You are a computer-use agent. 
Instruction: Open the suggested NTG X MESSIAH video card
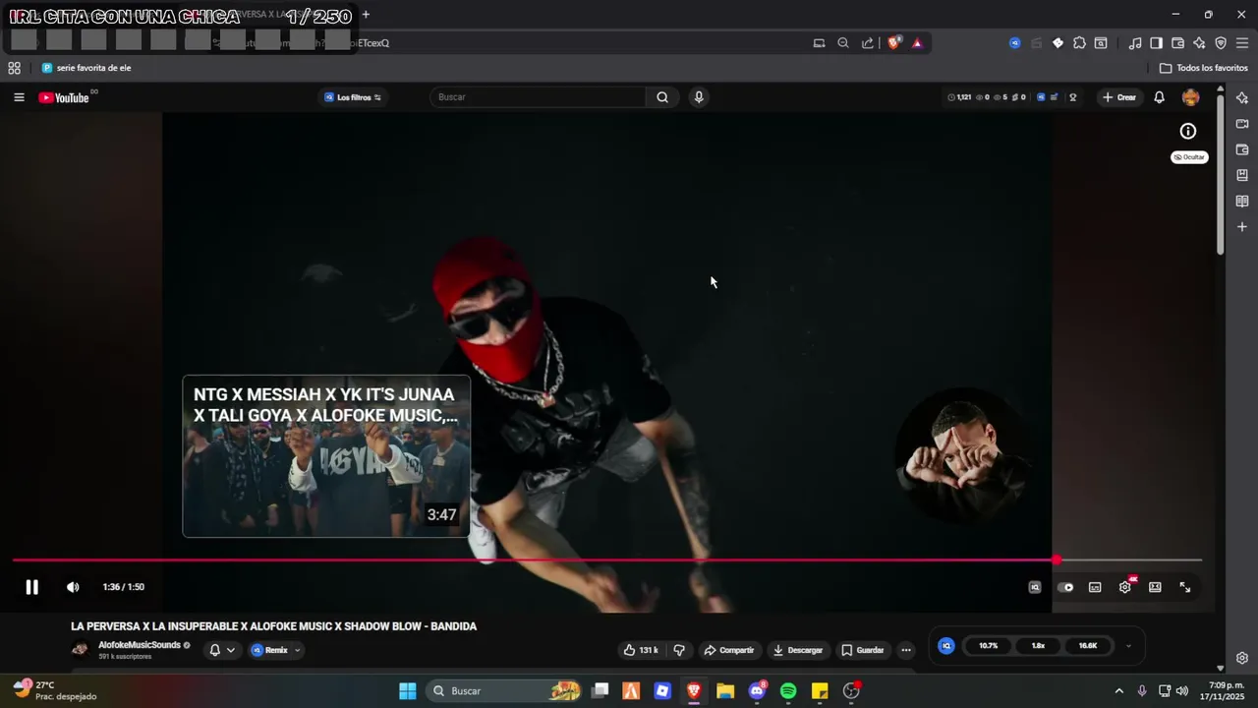pos(326,456)
